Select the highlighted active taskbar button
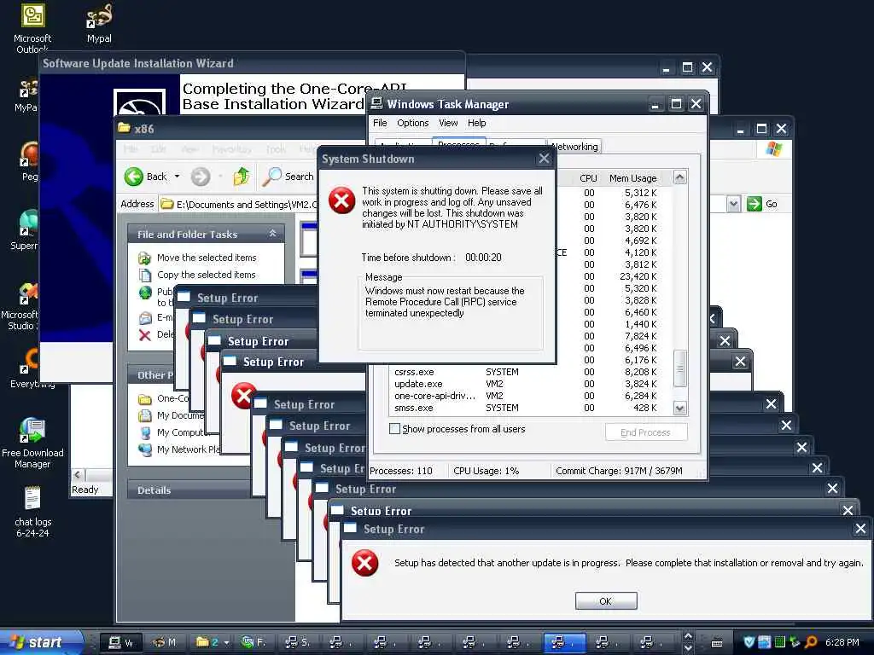 pos(564,642)
